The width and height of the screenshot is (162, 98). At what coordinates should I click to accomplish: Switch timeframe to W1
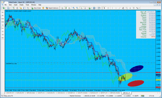pos(3,35)
